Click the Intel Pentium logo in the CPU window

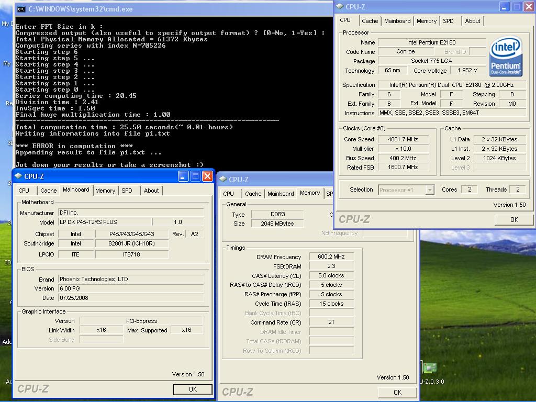click(x=506, y=57)
